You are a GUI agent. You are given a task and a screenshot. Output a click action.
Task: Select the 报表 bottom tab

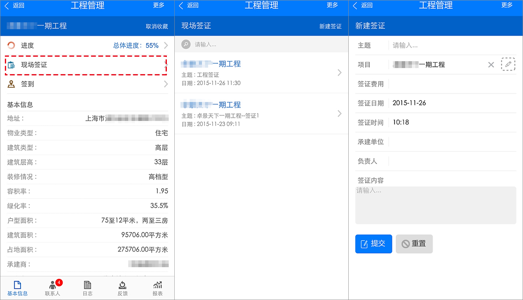click(x=157, y=289)
